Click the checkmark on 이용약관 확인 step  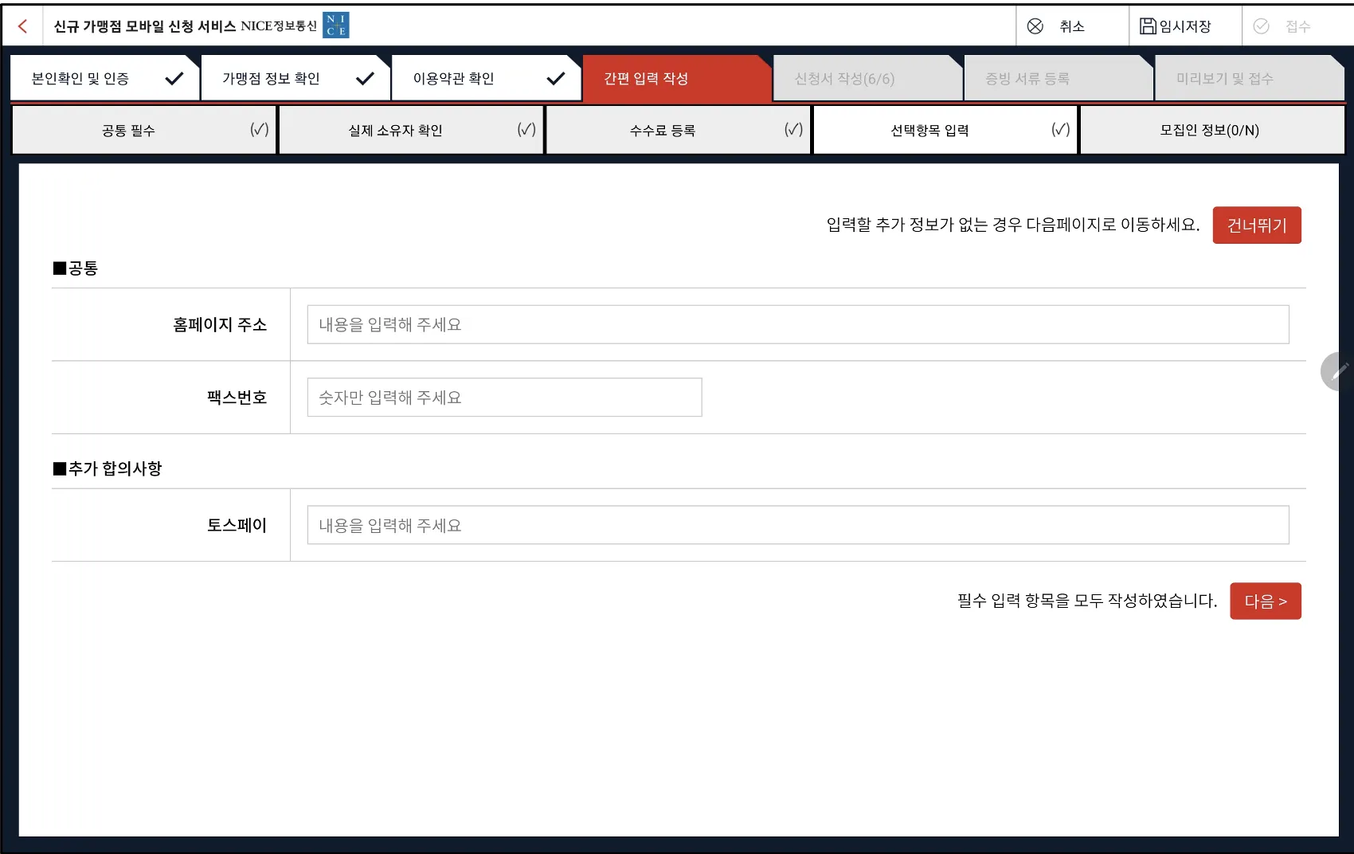[556, 78]
